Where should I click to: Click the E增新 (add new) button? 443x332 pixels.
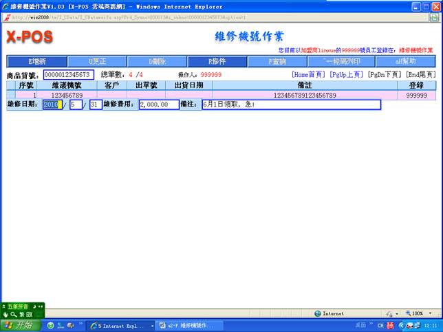(36, 61)
